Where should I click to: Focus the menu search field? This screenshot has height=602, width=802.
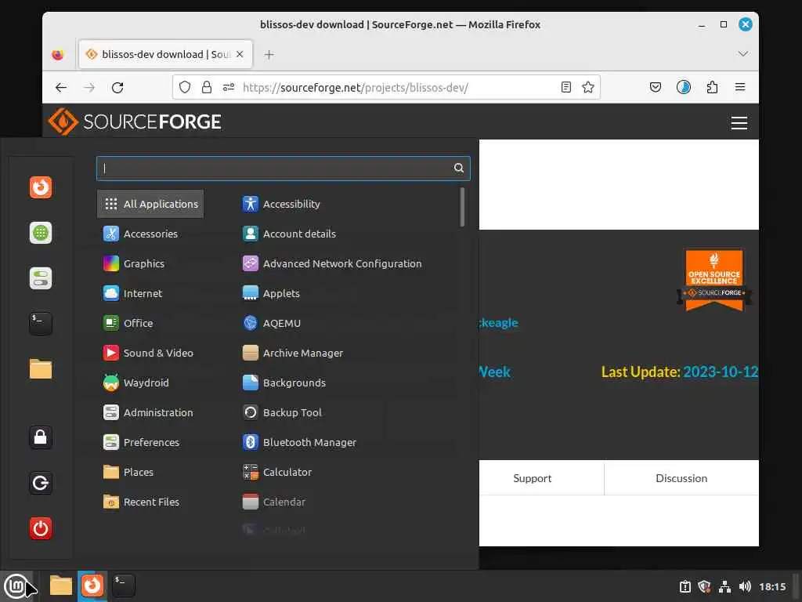283,168
